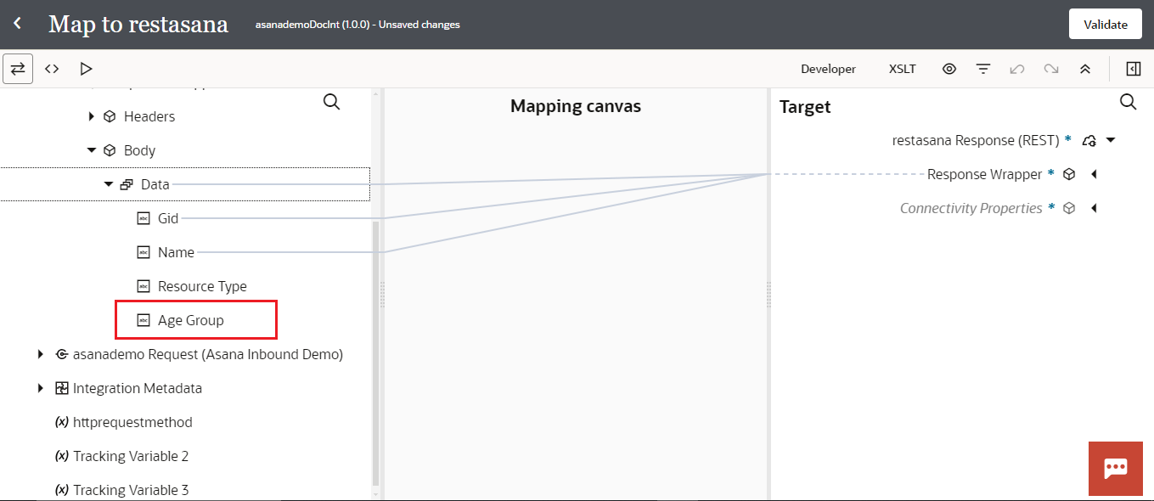Screen dimensions: 1154x501
Task: Expand the Integration Metadata node
Action: click(x=41, y=388)
